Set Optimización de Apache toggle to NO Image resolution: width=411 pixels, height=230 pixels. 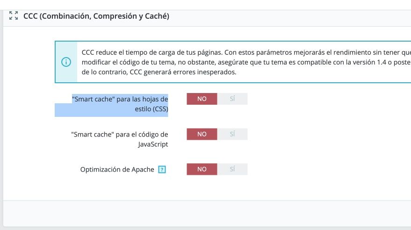202,169
